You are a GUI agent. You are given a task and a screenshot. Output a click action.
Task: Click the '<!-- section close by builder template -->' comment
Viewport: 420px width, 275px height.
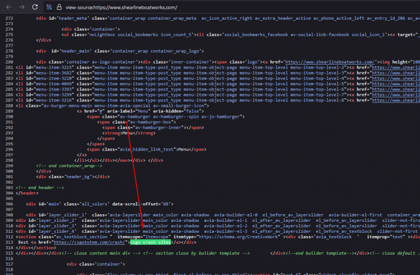coord(196,253)
